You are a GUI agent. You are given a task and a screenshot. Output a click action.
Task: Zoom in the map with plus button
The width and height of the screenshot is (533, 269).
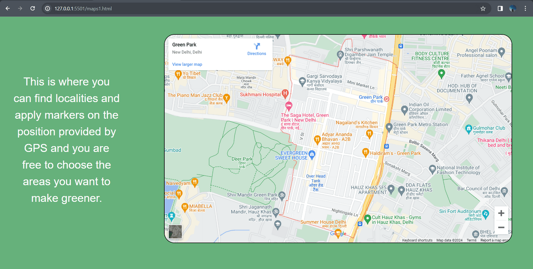click(x=501, y=213)
